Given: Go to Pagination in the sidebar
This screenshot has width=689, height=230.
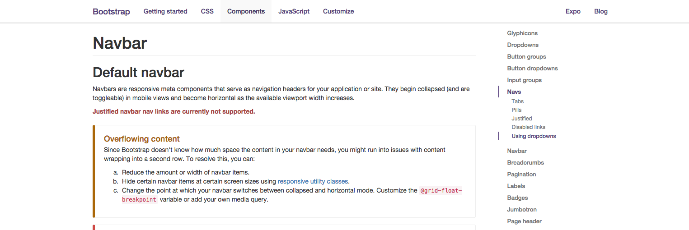Looking at the screenshot, I should pos(521,174).
